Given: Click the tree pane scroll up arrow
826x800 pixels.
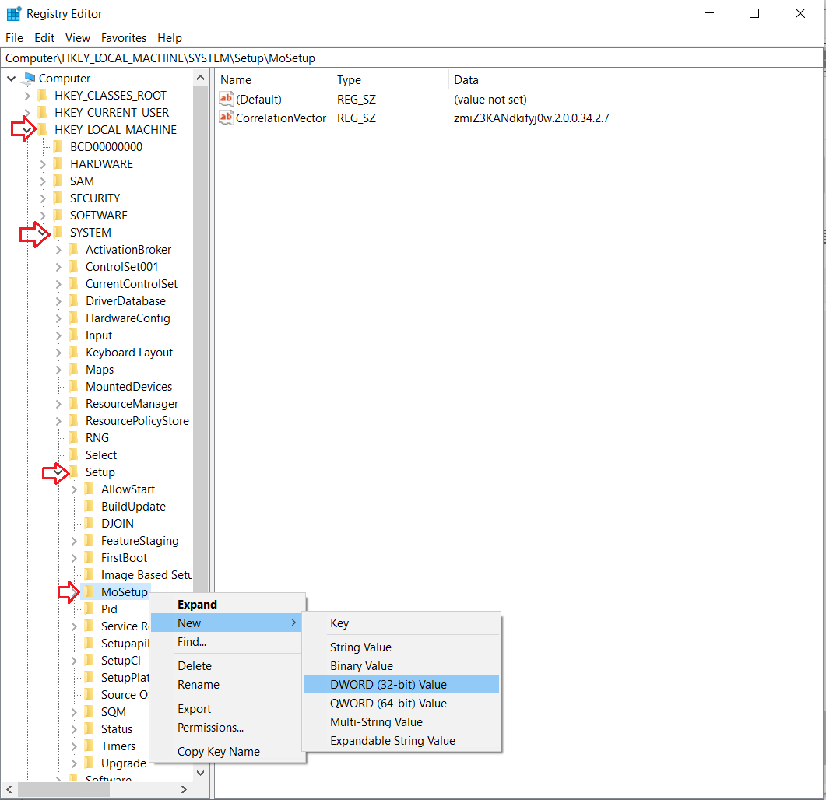Looking at the screenshot, I should [x=200, y=78].
